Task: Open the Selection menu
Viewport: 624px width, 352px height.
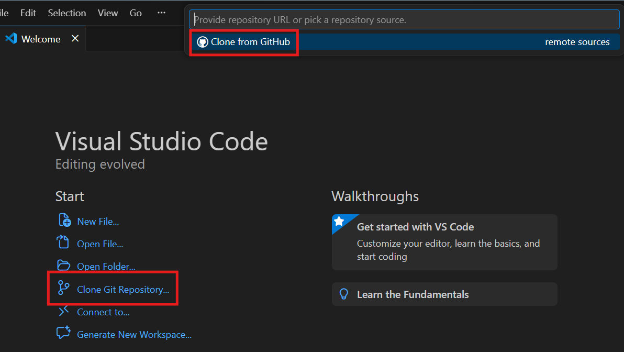Action: tap(66, 13)
